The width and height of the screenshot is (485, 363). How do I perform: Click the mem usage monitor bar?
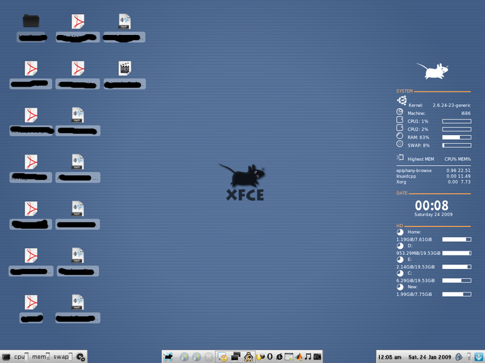(48, 357)
